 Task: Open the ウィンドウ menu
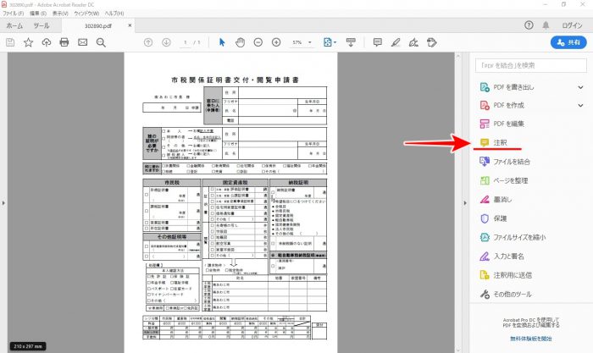86,14
